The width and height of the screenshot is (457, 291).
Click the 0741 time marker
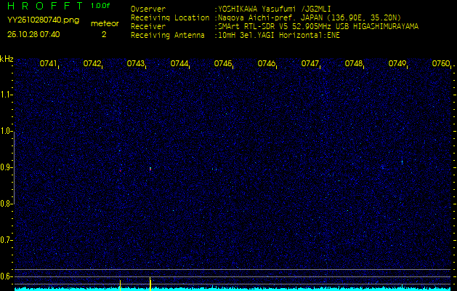tap(49, 64)
